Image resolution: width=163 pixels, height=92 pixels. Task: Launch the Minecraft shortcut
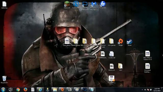point(67,5)
